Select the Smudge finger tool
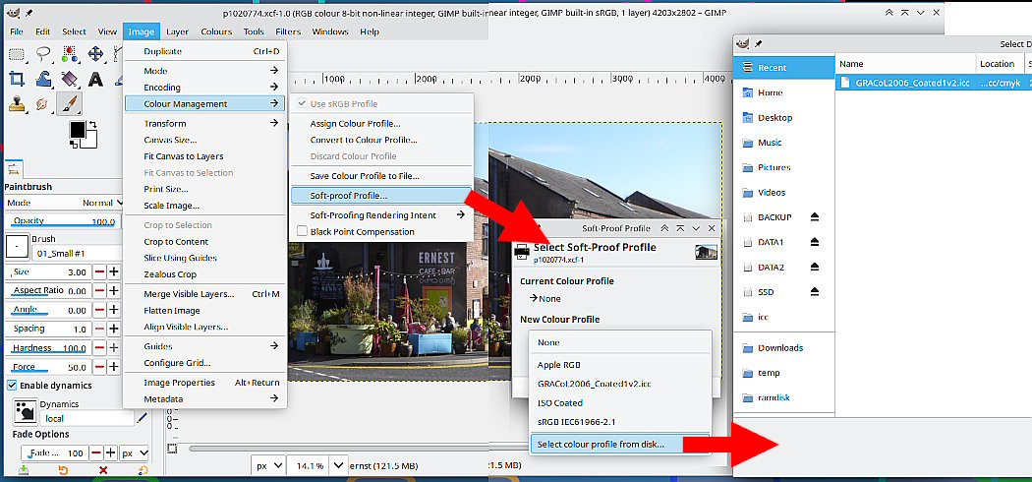 (x=43, y=103)
